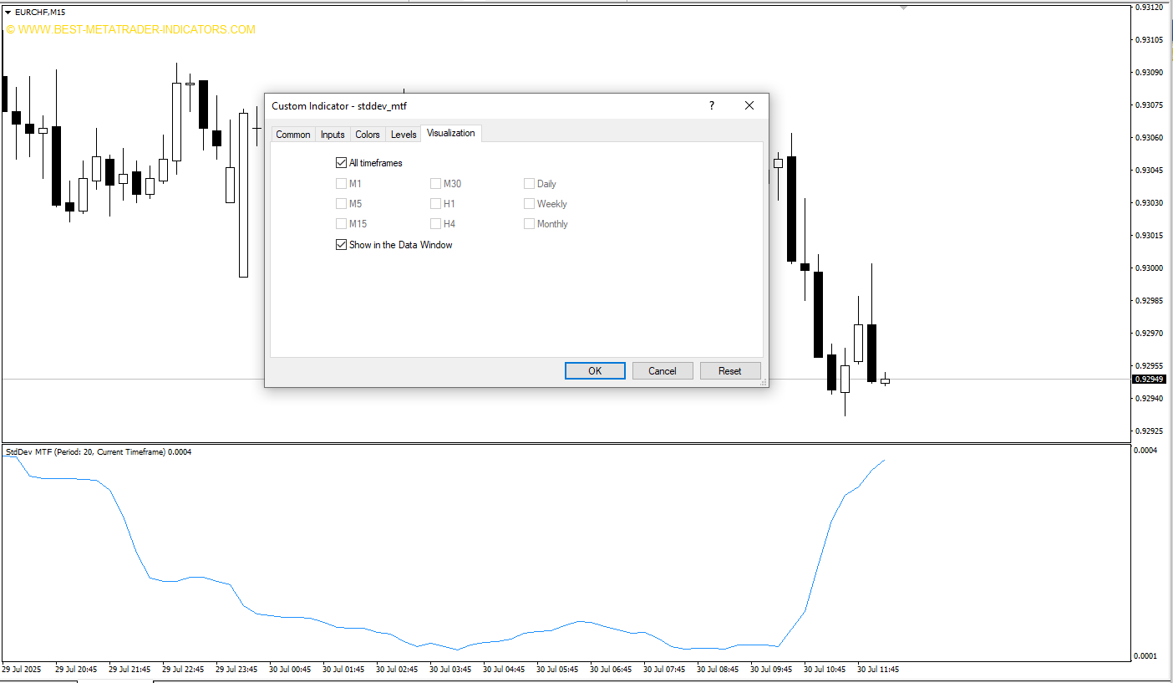Tick the M1 timeframe checkbox
Image resolution: width=1173 pixels, height=683 pixels.
341,184
